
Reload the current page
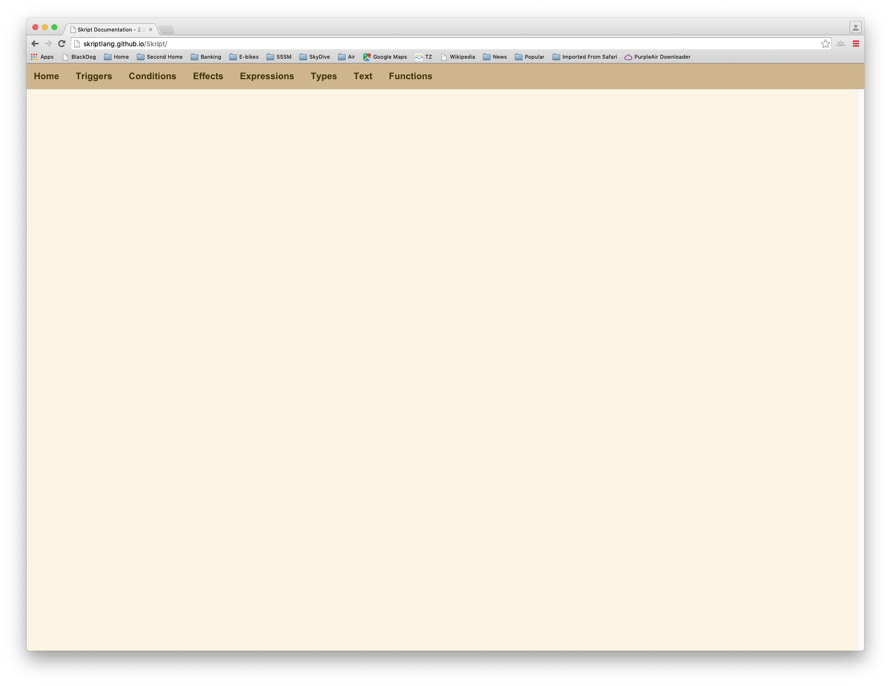62,43
